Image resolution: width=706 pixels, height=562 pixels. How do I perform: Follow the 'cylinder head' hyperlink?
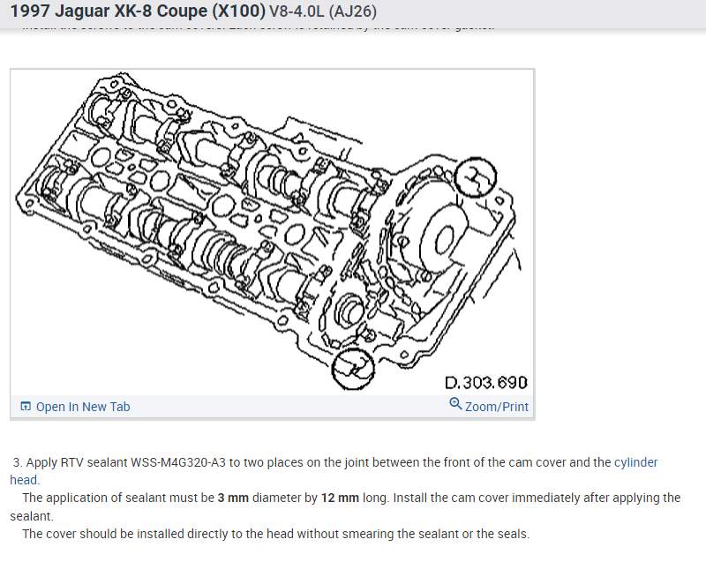(x=635, y=462)
